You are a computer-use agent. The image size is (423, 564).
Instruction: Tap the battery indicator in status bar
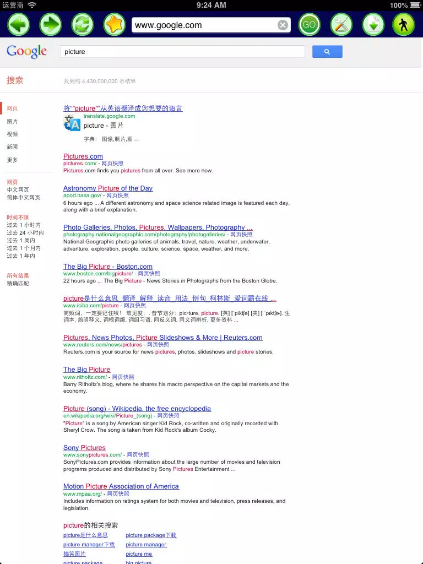pyautogui.click(x=415, y=6)
